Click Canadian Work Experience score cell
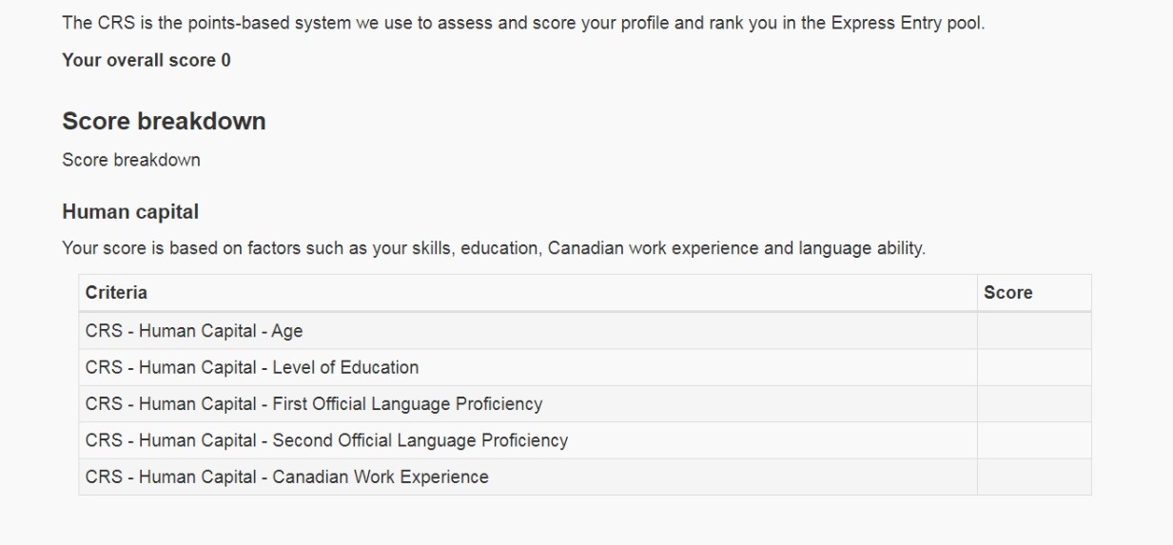Viewport: 1173px width, 545px height. pos(1034,477)
